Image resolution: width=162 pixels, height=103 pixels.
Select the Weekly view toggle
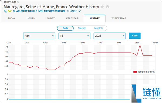tap(82, 28)
